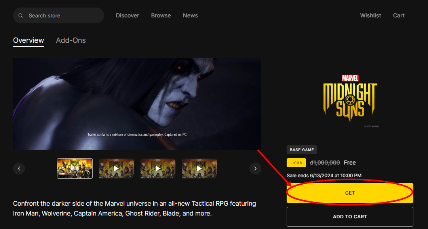Image resolution: width=428 pixels, height=229 pixels.
Task: Go back in the carousel with the left arrow
Action: point(19,168)
